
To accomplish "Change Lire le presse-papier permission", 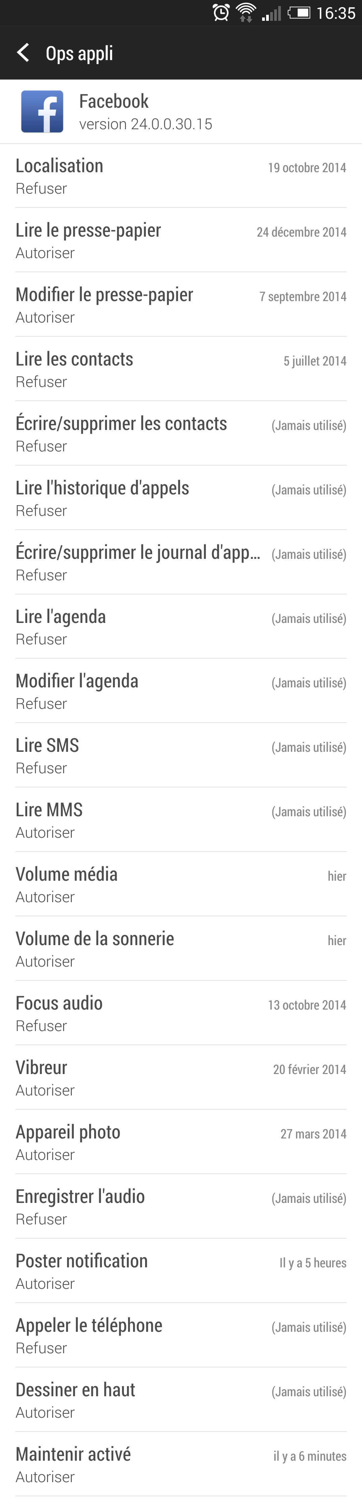I will click(x=180, y=240).
